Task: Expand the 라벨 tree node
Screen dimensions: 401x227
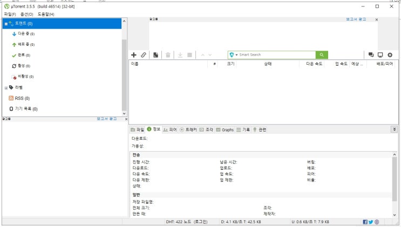Action: pyautogui.click(x=6, y=88)
